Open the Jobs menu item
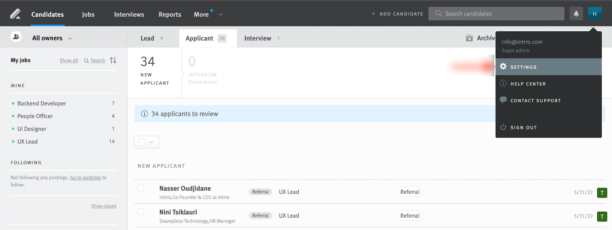This screenshot has width=612, height=230. click(x=88, y=15)
